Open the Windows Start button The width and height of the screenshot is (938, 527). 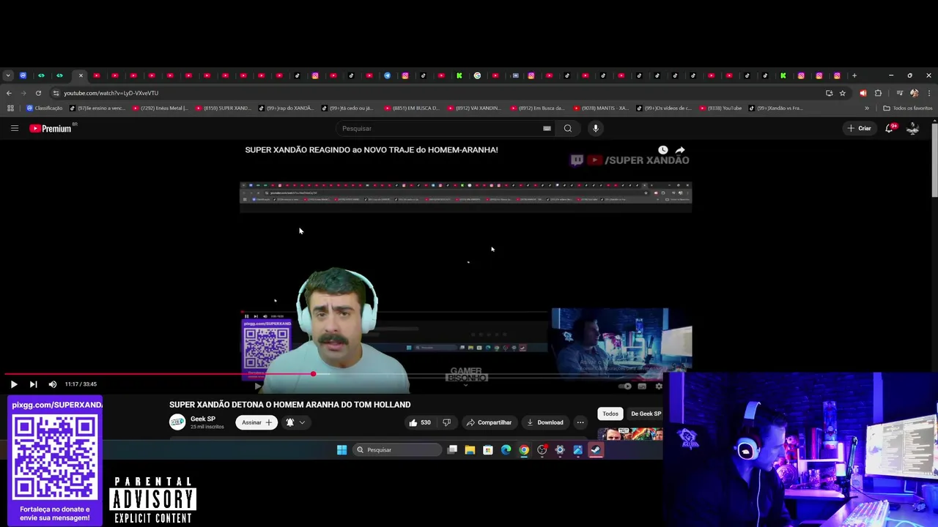pyautogui.click(x=341, y=449)
